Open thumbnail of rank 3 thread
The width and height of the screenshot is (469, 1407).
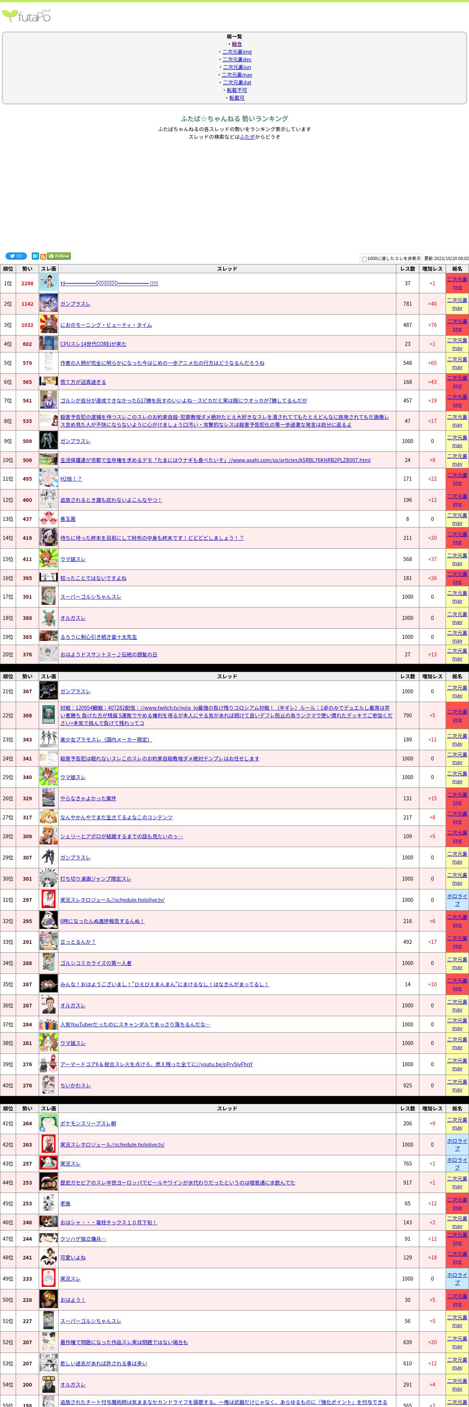[49, 325]
